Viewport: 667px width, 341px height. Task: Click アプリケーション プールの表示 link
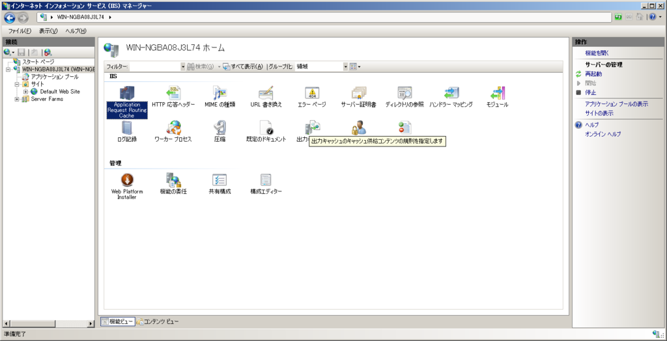[616, 104]
